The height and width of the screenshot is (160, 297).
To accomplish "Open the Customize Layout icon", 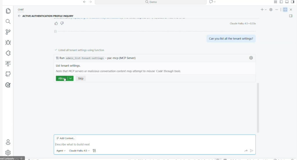I will (x=276, y=2).
